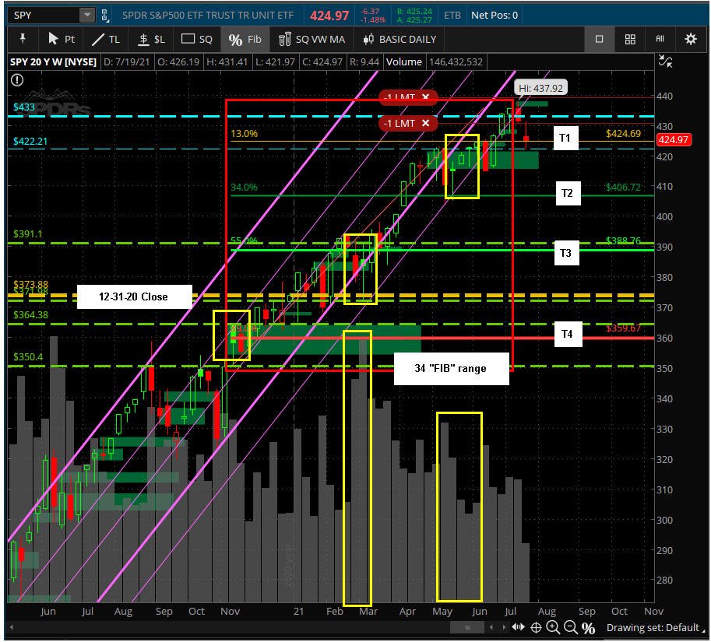Click the zoom out magnifier icon
The height and width of the screenshot is (642, 711).
[x=570, y=627]
